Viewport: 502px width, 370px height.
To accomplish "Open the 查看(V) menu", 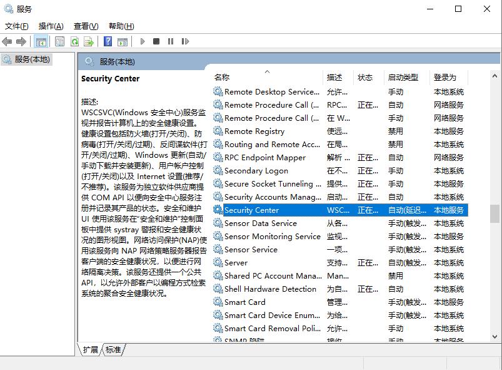I will (x=84, y=26).
